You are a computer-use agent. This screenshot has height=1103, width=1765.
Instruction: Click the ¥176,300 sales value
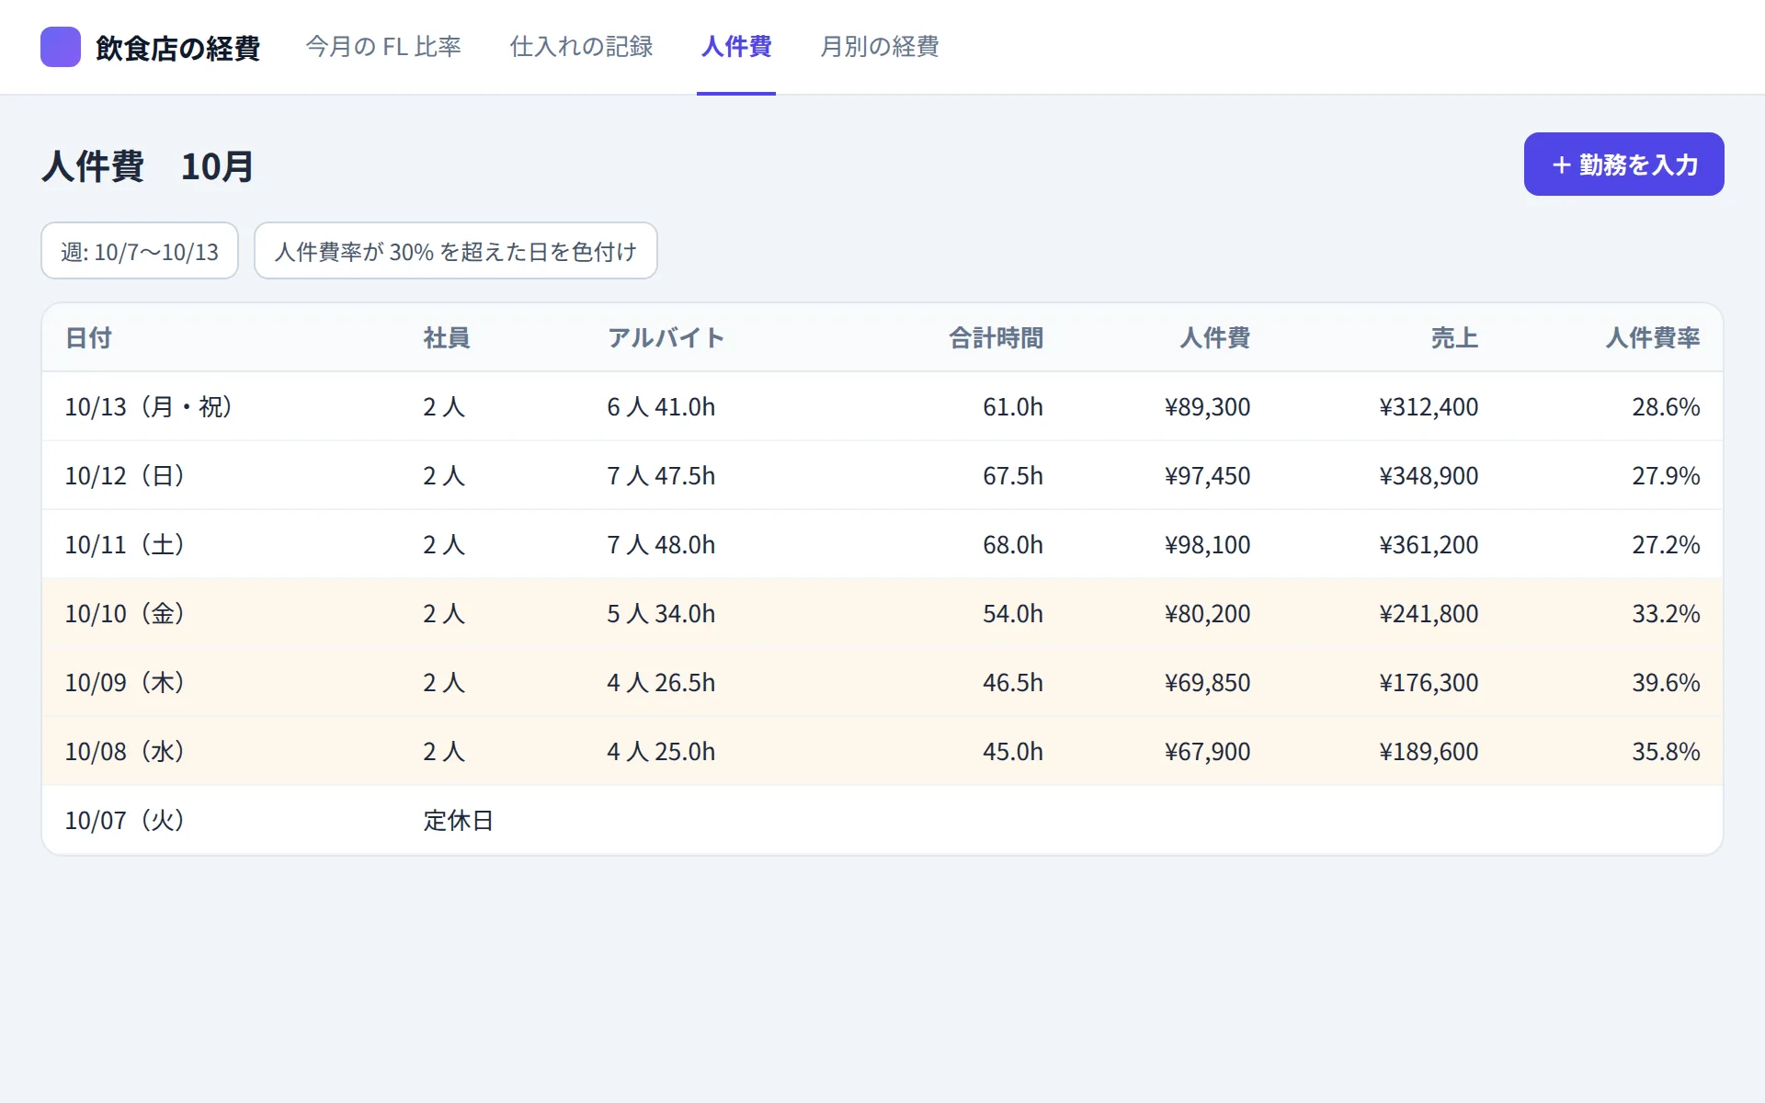(1429, 683)
